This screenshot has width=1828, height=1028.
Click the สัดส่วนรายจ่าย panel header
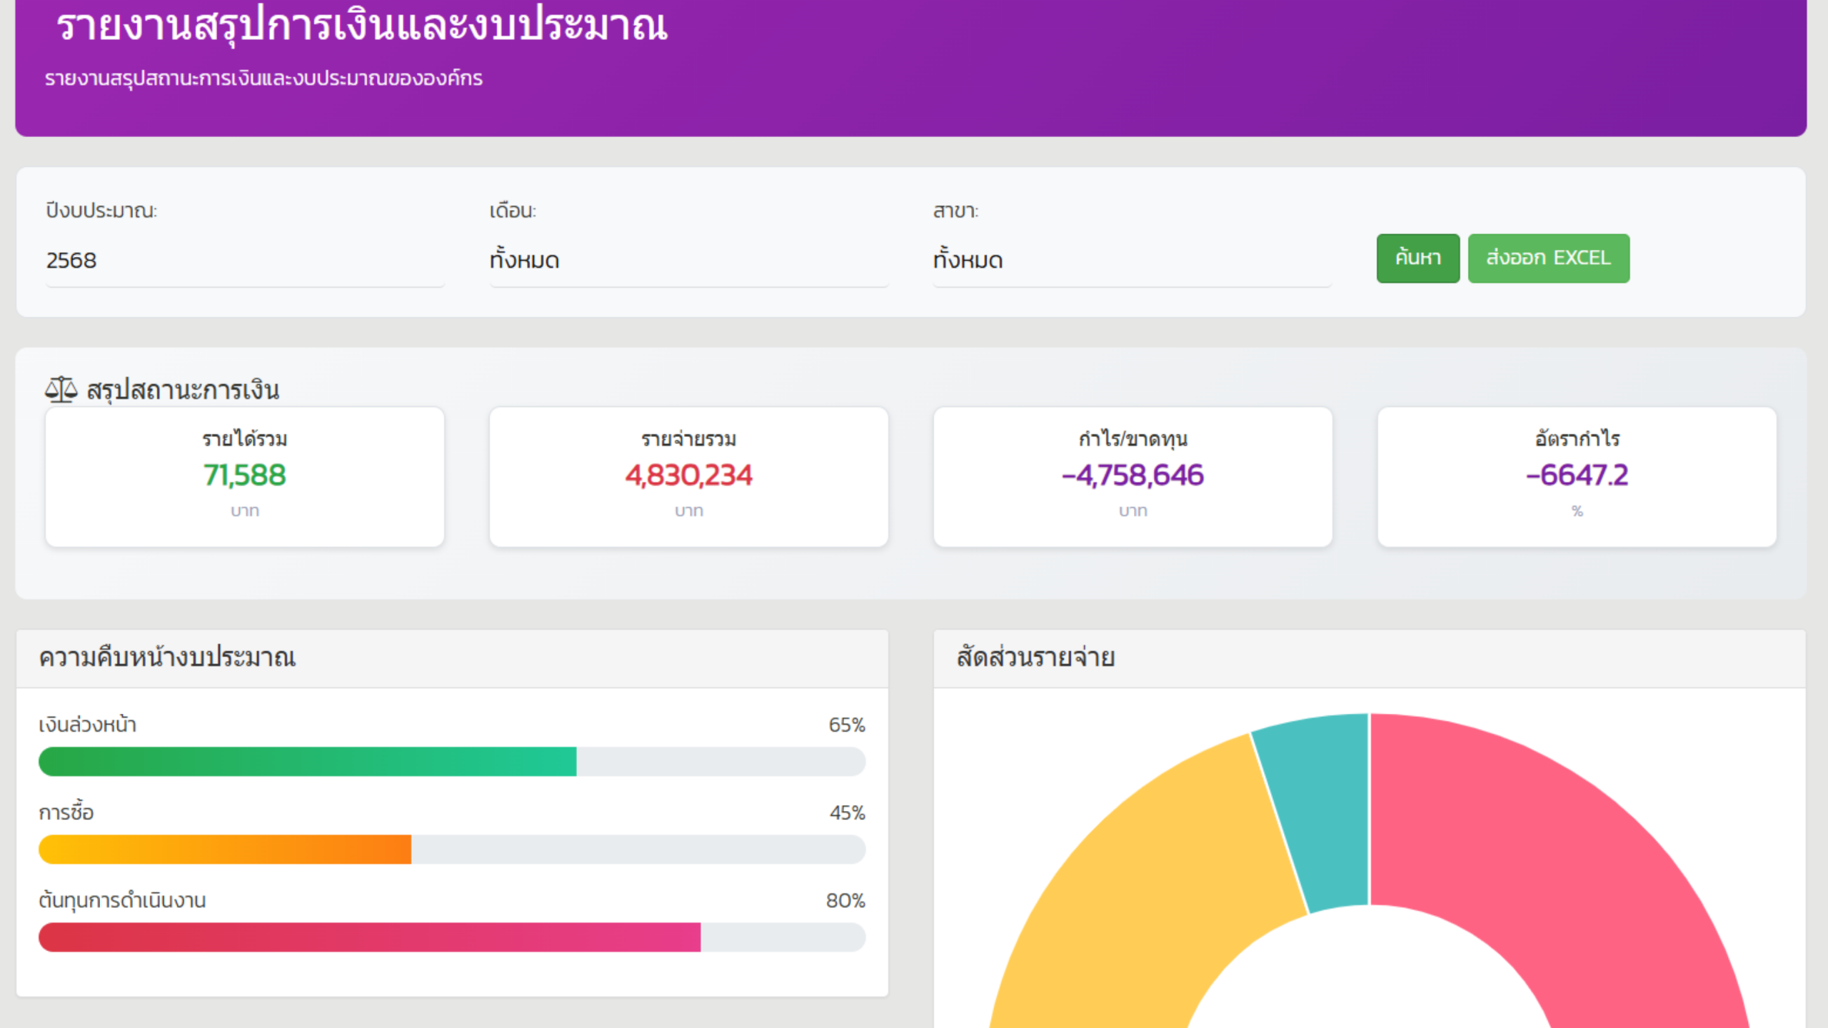pyautogui.click(x=1035, y=657)
